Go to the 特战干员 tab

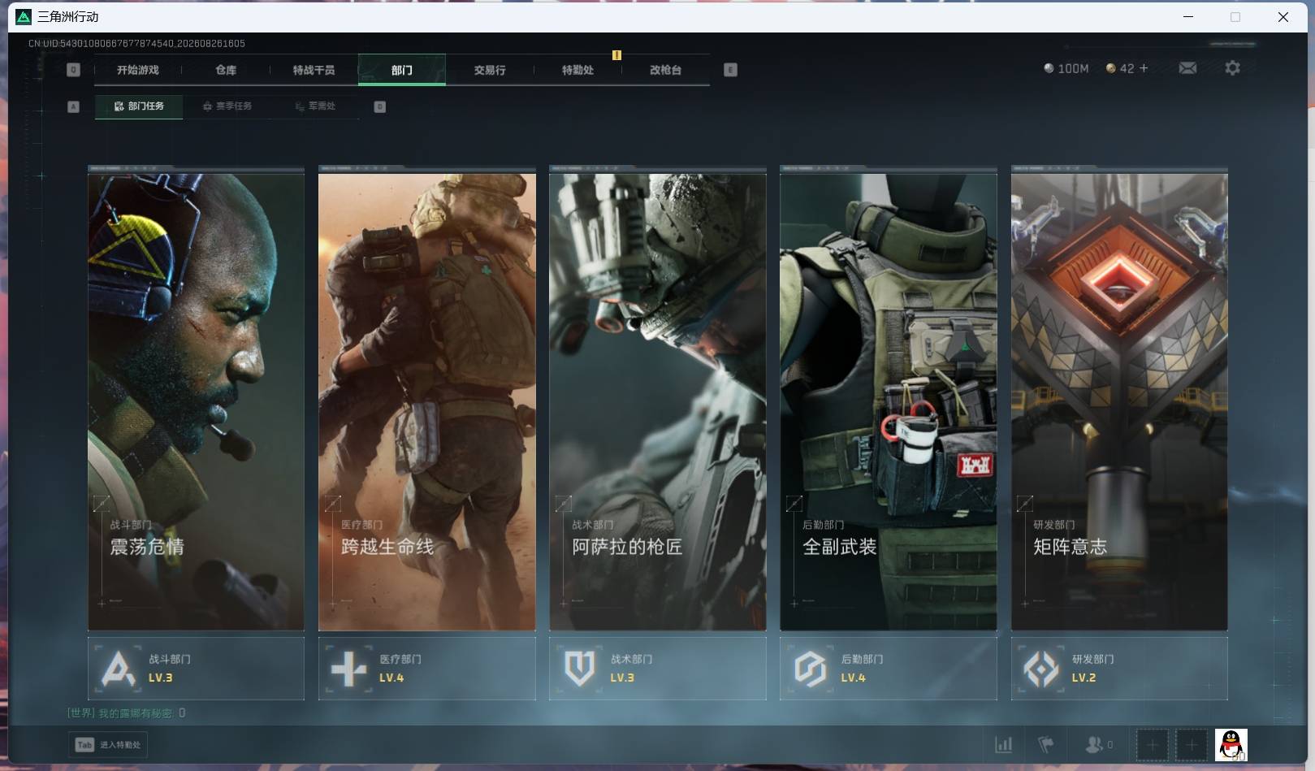coord(314,70)
